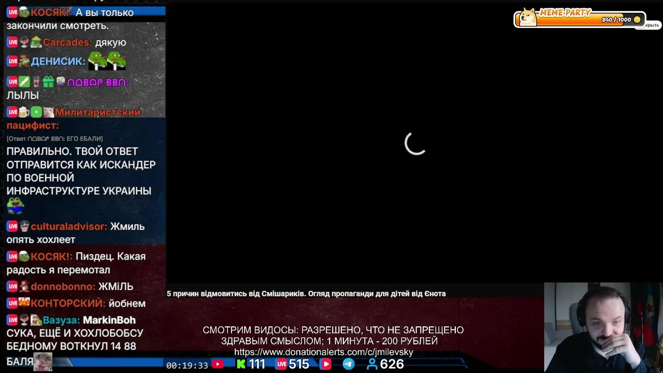Click the viewer count 626
Screen dimensions: 663x373
pyautogui.click(x=392, y=364)
